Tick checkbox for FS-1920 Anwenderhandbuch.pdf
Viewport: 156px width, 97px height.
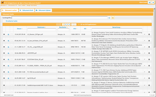(12, 72)
